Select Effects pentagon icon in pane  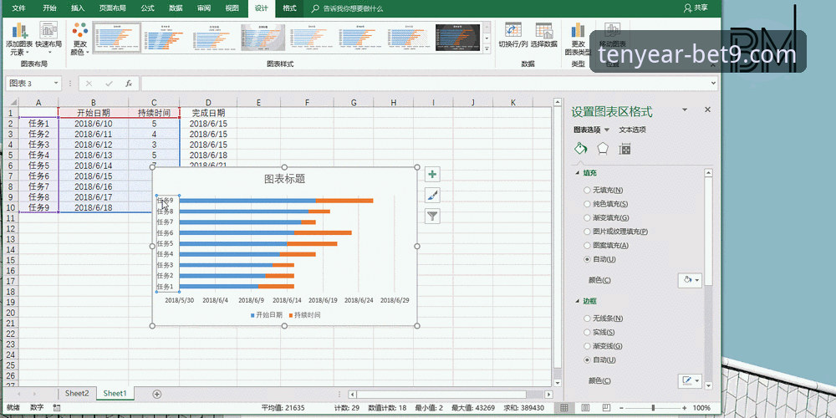pyautogui.click(x=603, y=149)
